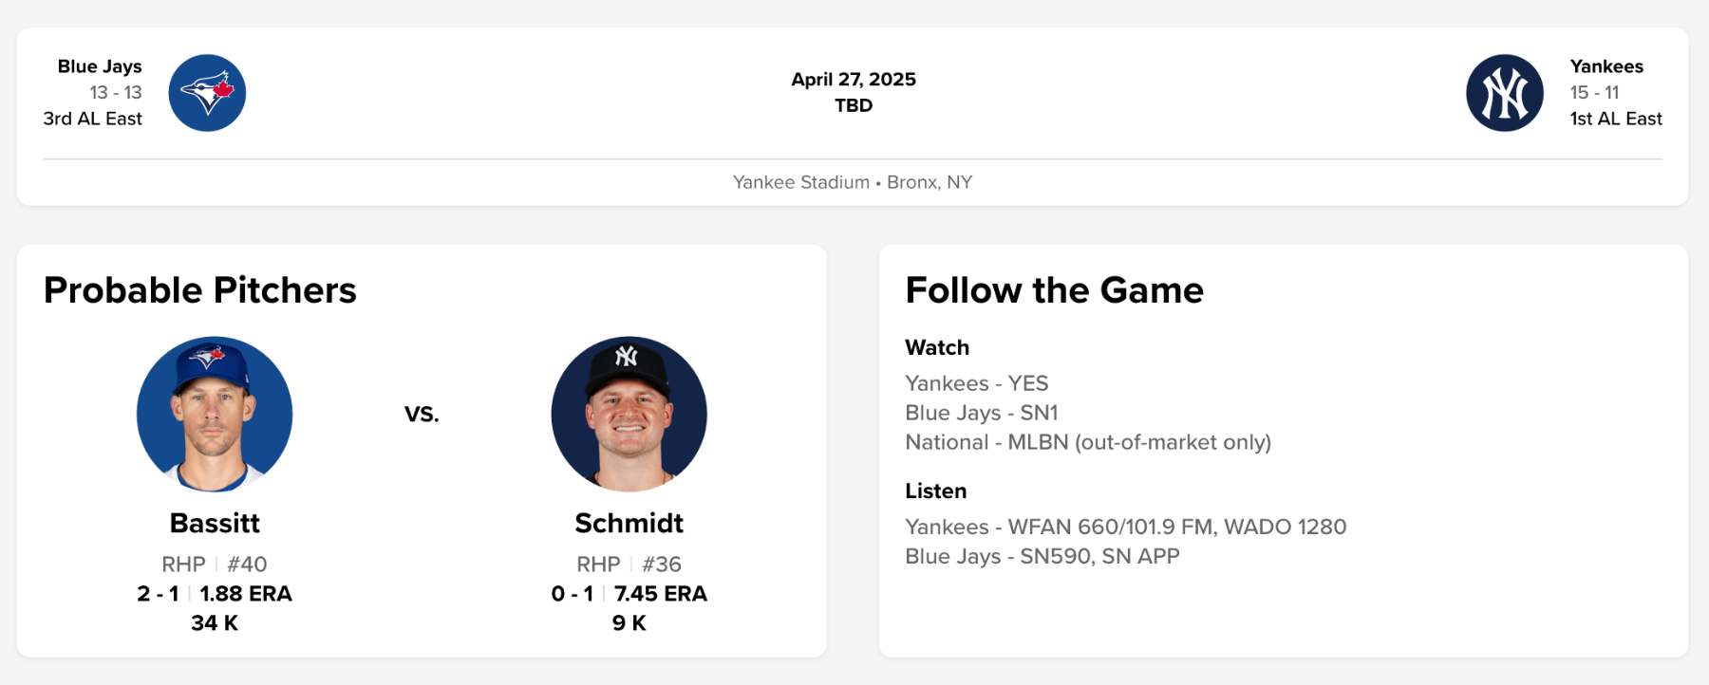Click Yankees WFAN radio listing
The width and height of the screenshot is (1709, 685).
click(x=1125, y=527)
